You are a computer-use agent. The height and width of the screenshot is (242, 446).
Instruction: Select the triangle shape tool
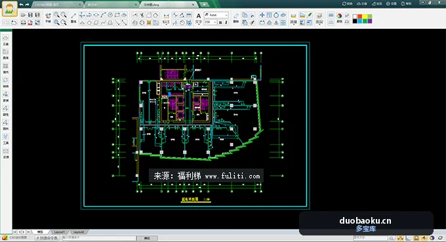coord(82,22)
